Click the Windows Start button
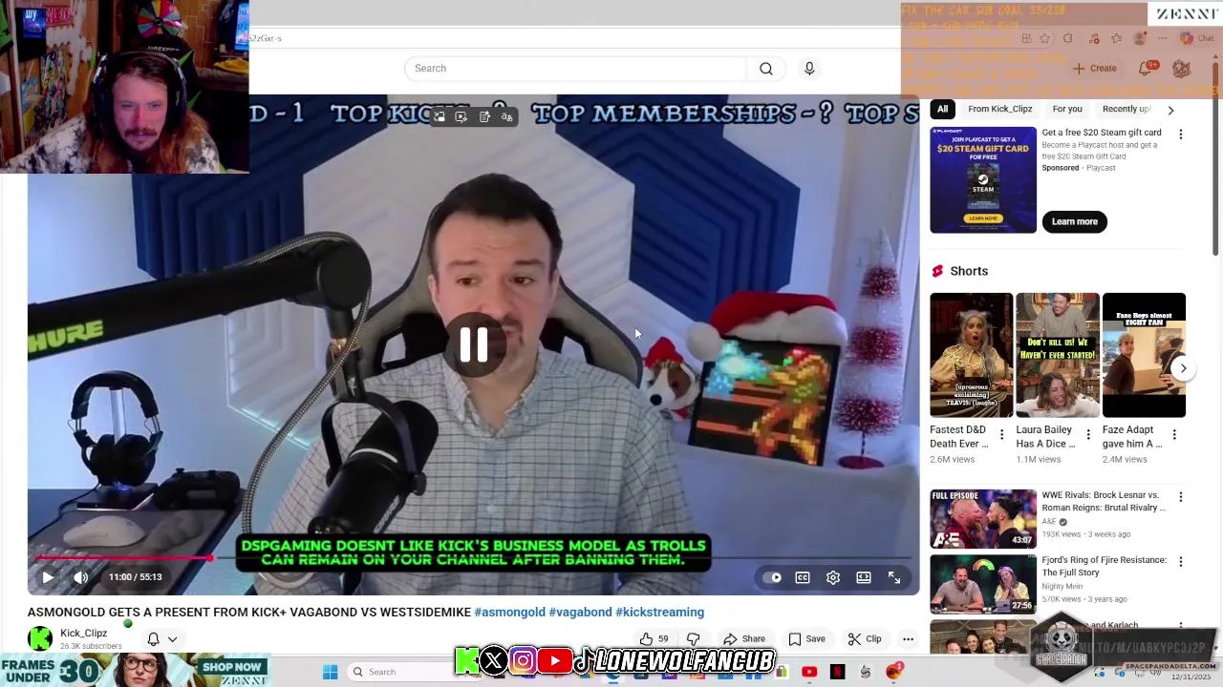 pos(330,672)
